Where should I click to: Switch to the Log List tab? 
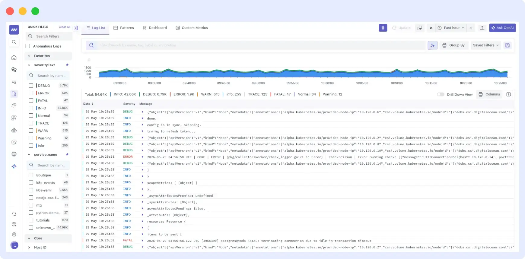tap(96, 28)
